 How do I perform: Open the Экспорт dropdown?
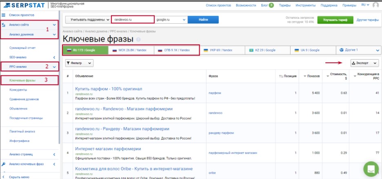(x=364, y=63)
